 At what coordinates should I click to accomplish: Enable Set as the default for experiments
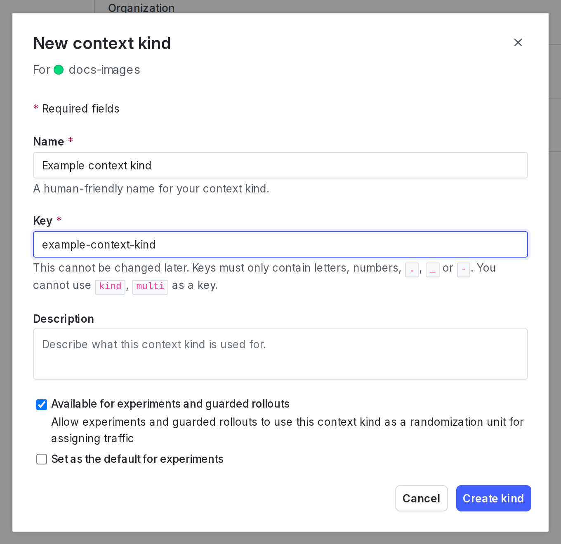coord(42,459)
